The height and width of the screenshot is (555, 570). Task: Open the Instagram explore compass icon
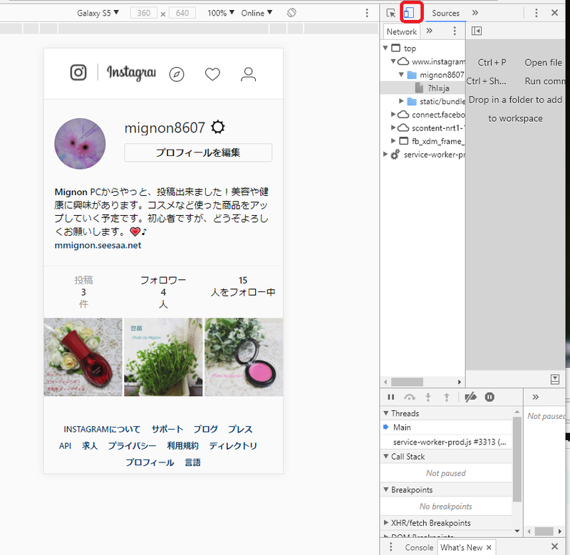point(177,74)
